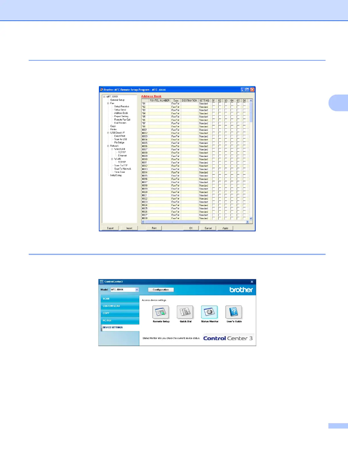The height and width of the screenshot is (449, 348).
Task: Collapse the USB Direct I/F tree node
Action: [x=108, y=133]
